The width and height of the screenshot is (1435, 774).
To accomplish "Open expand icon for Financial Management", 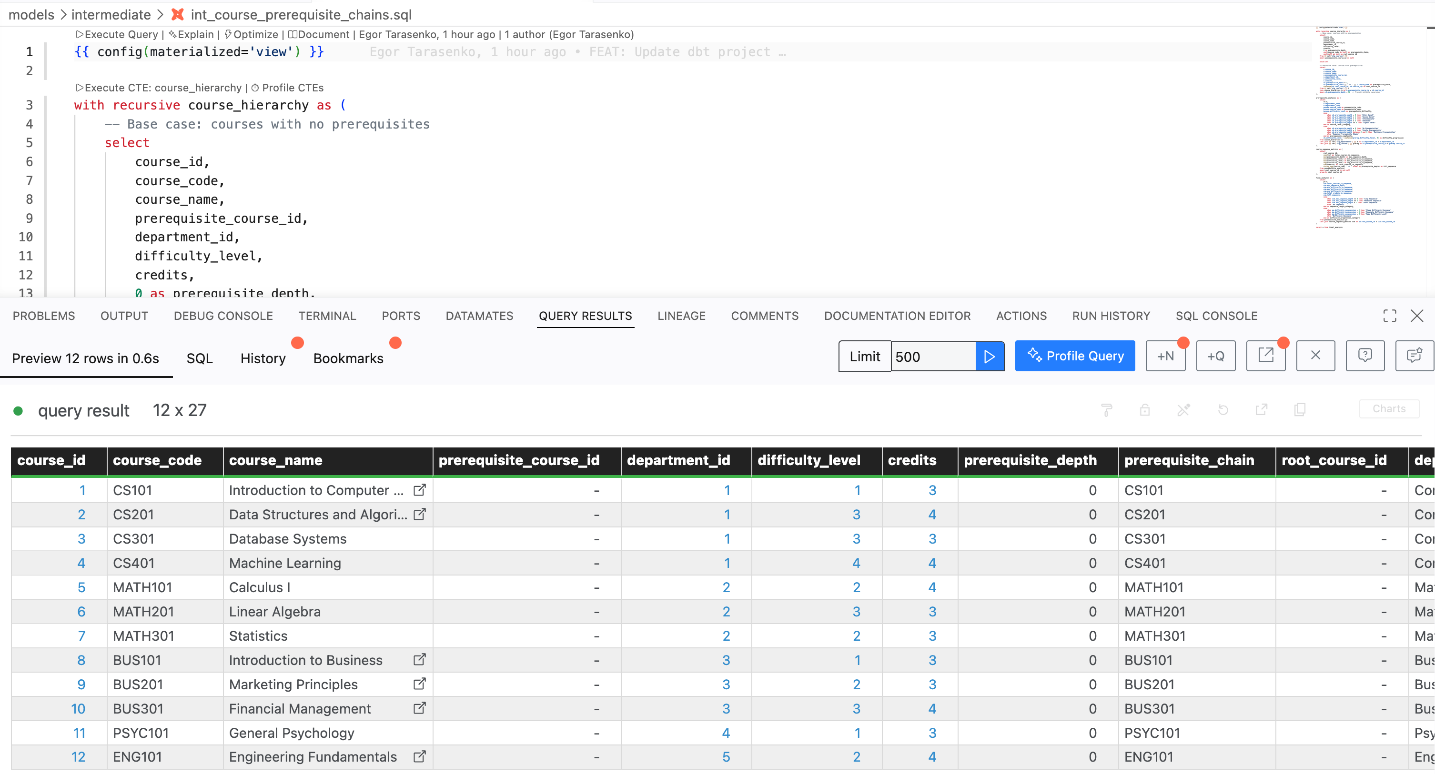I will (419, 708).
